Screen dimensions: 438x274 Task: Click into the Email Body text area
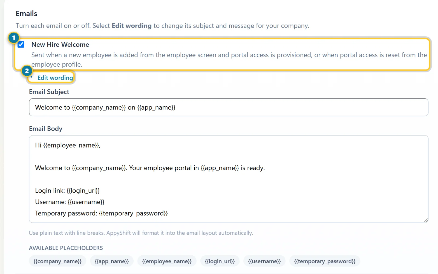pos(229,179)
